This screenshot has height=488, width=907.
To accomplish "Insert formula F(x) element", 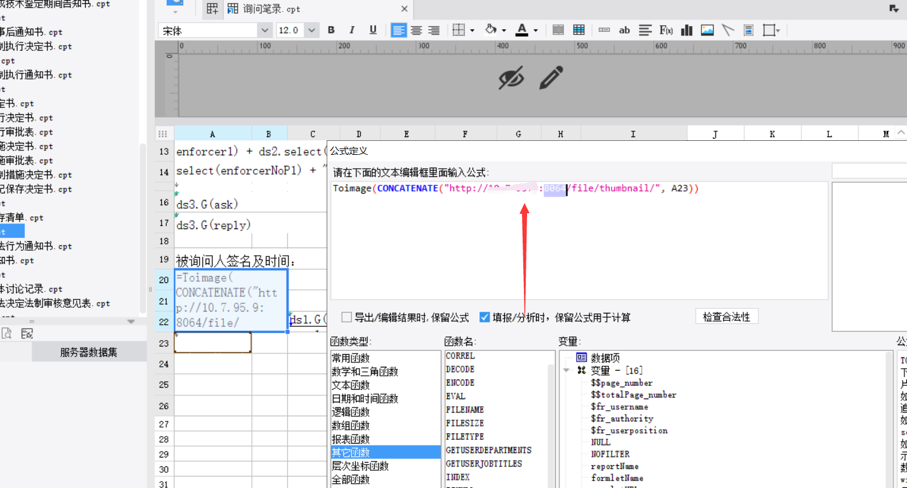I will (665, 30).
